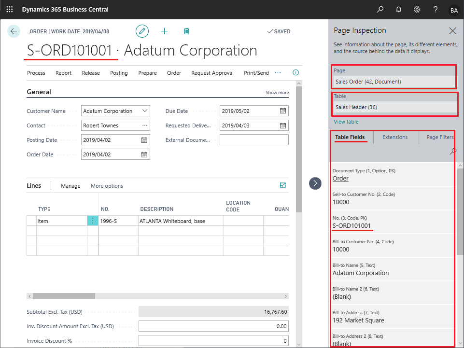Switch to the Extensions tab
This screenshot has width=464, height=348.
pyautogui.click(x=395, y=137)
